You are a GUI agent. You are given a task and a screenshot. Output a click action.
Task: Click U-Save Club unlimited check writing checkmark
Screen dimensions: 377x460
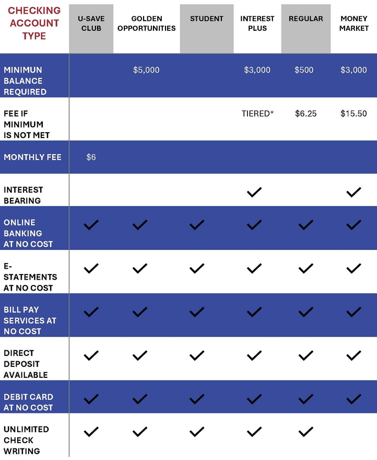pyautogui.click(x=91, y=432)
